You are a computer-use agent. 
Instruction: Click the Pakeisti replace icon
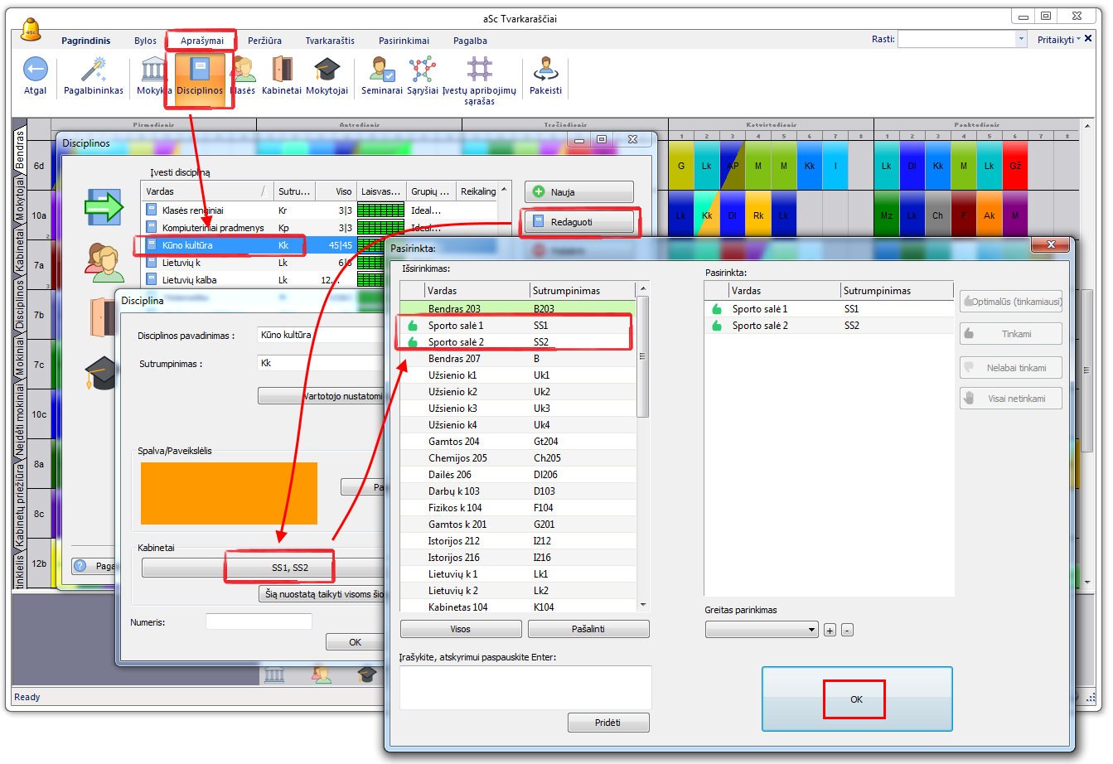pyautogui.click(x=545, y=70)
